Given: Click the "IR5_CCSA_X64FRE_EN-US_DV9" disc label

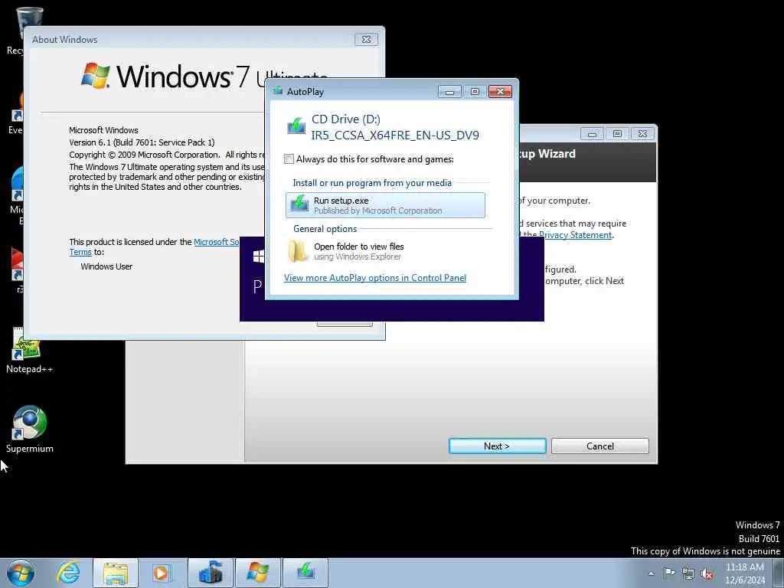Looking at the screenshot, I should pyautogui.click(x=395, y=135).
